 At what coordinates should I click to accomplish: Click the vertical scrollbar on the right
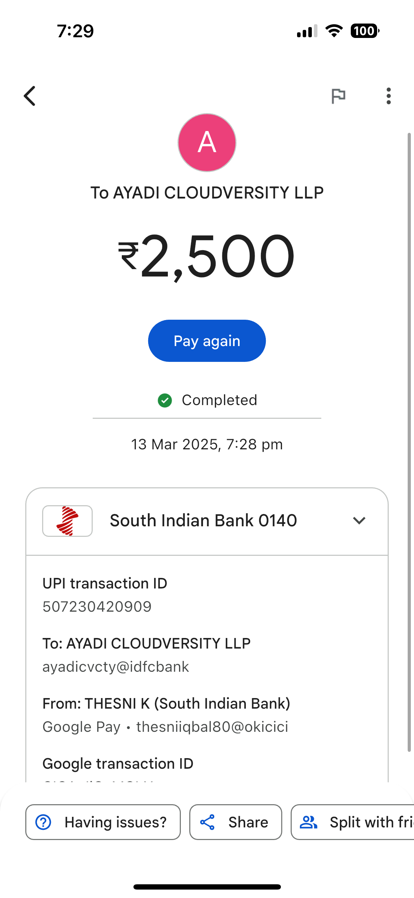pyautogui.click(x=409, y=443)
